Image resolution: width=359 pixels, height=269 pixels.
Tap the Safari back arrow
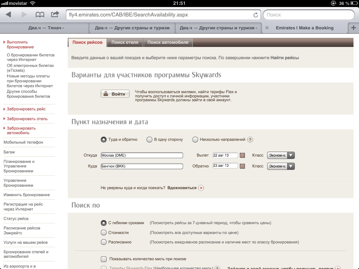click(8, 15)
